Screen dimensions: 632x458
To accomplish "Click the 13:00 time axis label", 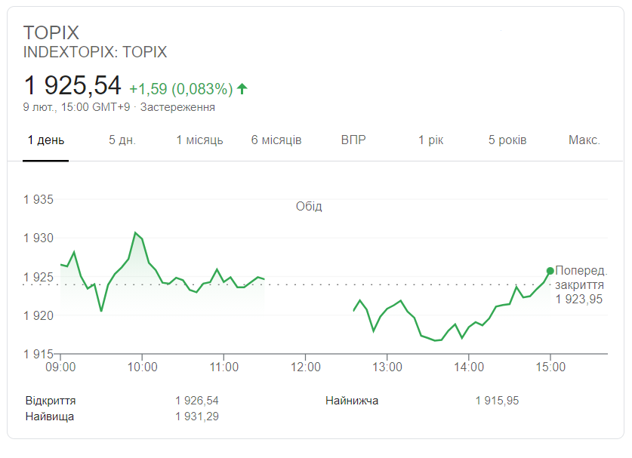I will pyautogui.click(x=387, y=367).
